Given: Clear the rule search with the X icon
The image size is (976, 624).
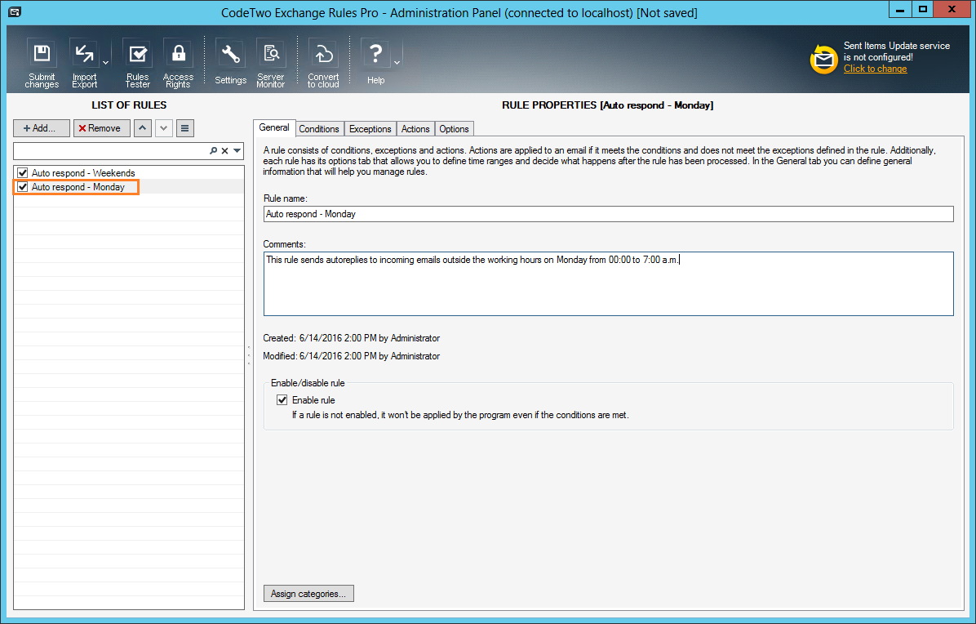Looking at the screenshot, I should 225,151.
